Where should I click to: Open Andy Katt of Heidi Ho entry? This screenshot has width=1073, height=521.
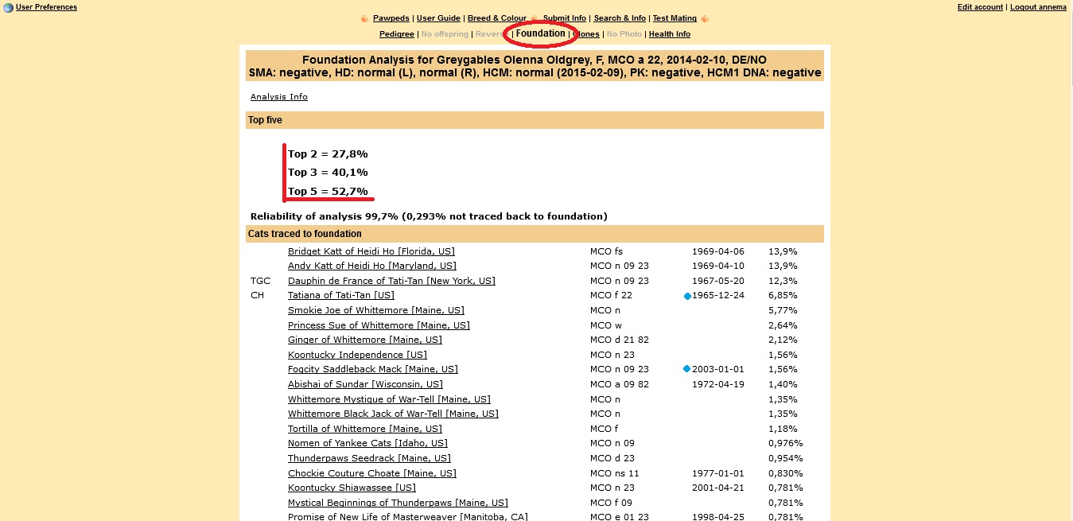pos(372,266)
